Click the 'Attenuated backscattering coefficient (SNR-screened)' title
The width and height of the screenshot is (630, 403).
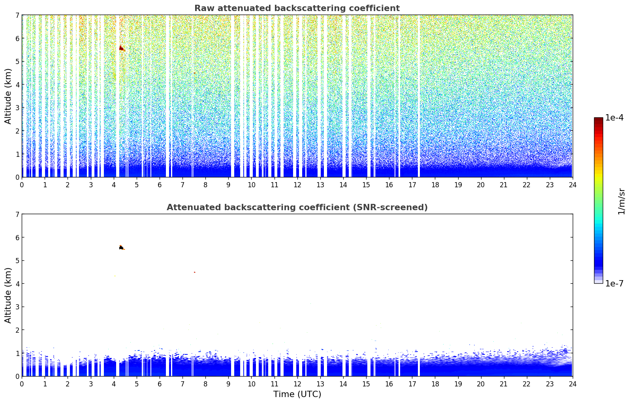[x=297, y=207]
